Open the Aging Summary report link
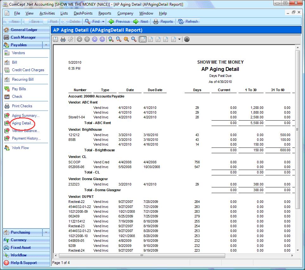This screenshot has width=305, height=270. (x=25, y=116)
